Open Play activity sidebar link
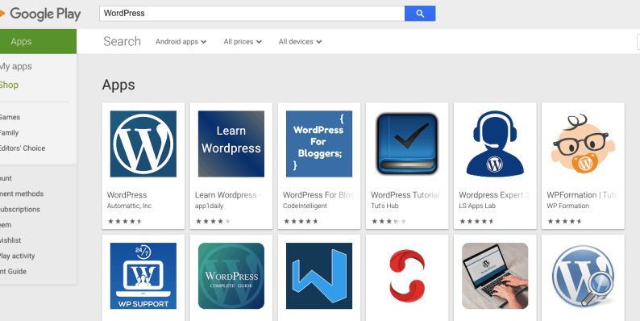Viewport: 640px width, 321px height. click(x=18, y=256)
